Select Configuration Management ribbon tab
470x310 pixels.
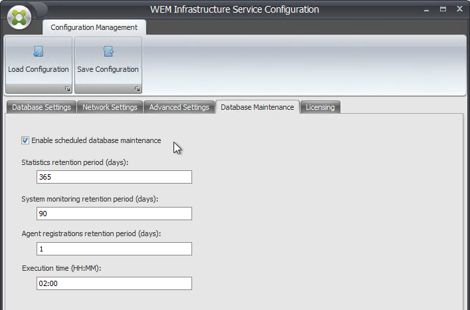coord(94,27)
